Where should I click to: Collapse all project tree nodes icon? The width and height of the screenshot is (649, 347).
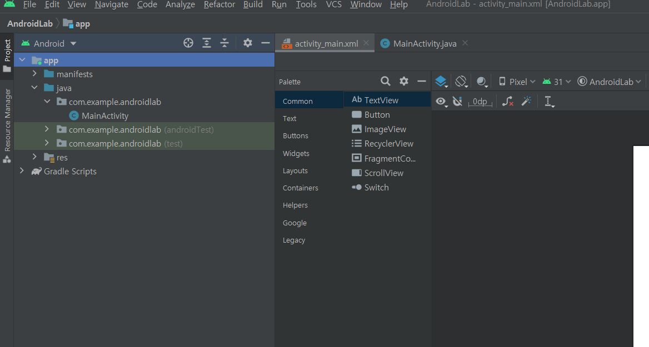point(224,43)
